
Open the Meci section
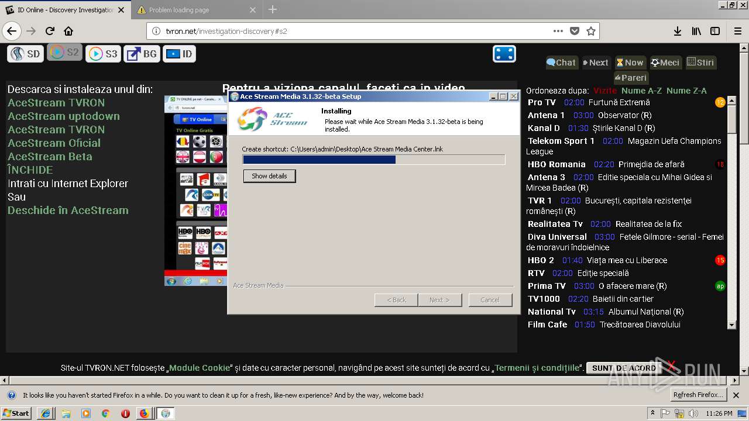665,63
